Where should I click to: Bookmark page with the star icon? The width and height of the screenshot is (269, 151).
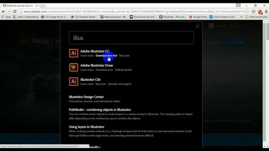coord(247,11)
